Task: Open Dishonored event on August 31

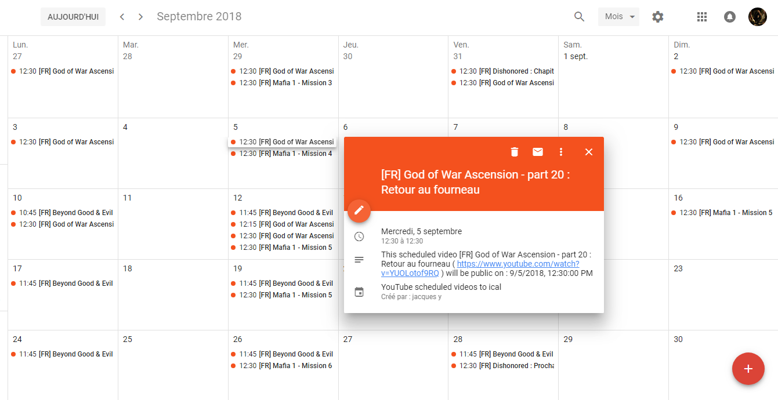Action: [503, 71]
